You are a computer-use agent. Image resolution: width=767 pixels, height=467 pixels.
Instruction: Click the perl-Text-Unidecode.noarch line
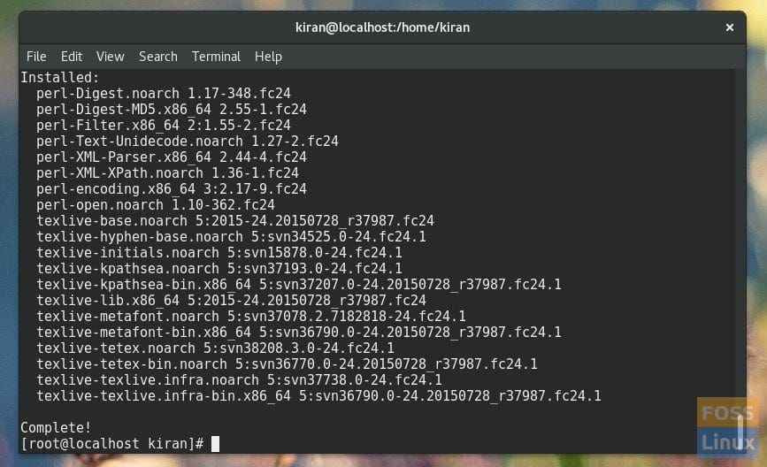tap(188, 141)
